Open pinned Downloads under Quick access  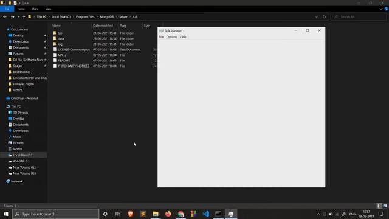[x=21, y=41]
